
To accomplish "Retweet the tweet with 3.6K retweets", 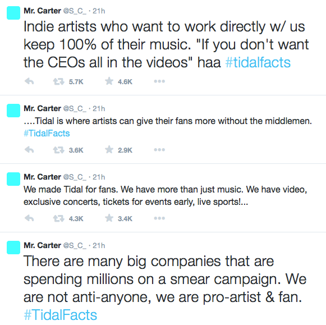I will (58, 150).
